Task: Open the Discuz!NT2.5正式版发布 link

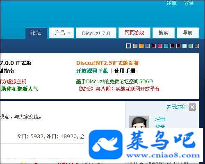Action: pyautogui.click(x=107, y=63)
